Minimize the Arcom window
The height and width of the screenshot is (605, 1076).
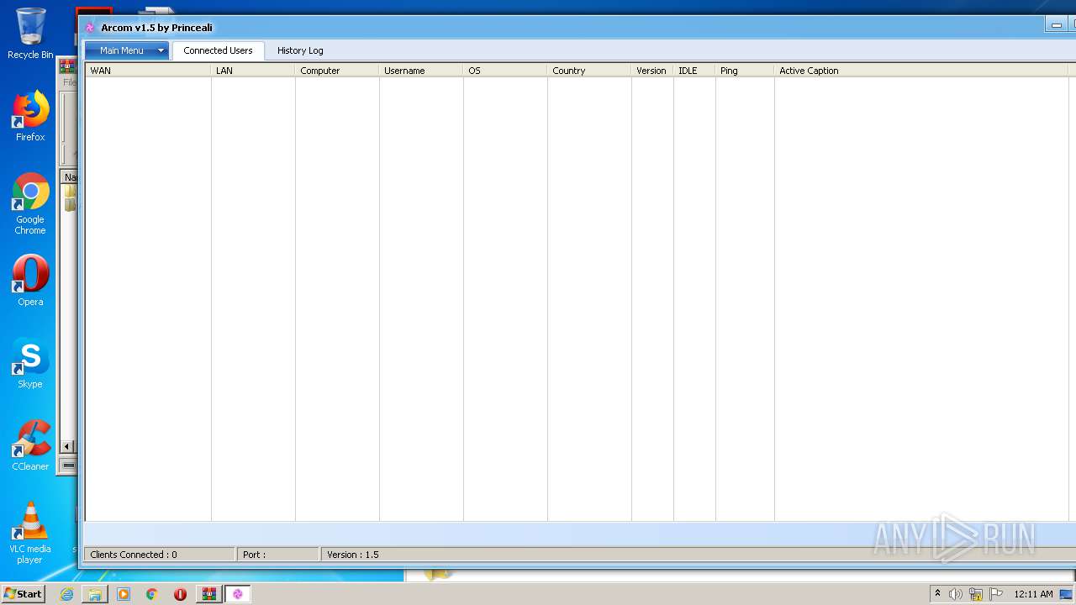click(1057, 25)
